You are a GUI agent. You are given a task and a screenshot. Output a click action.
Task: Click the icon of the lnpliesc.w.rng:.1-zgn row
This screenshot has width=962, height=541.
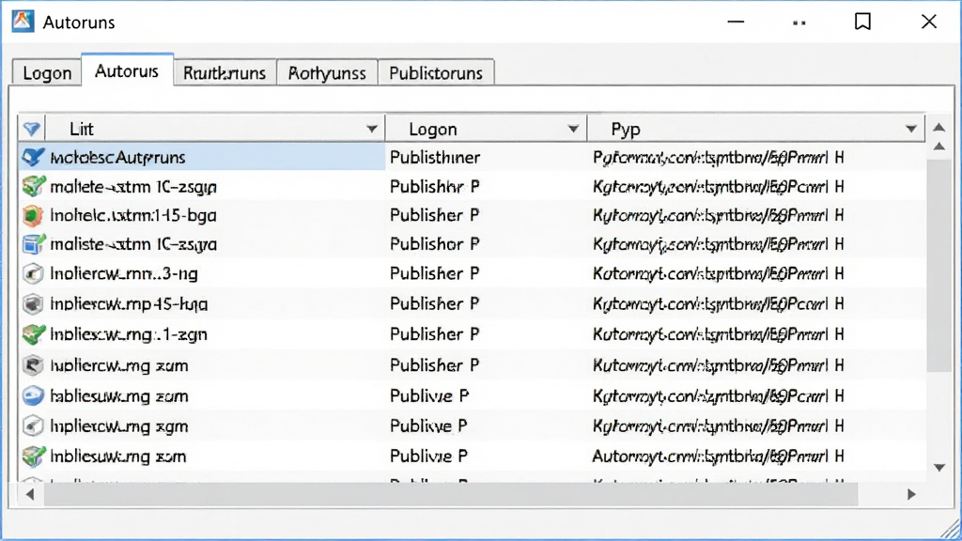coord(33,334)
